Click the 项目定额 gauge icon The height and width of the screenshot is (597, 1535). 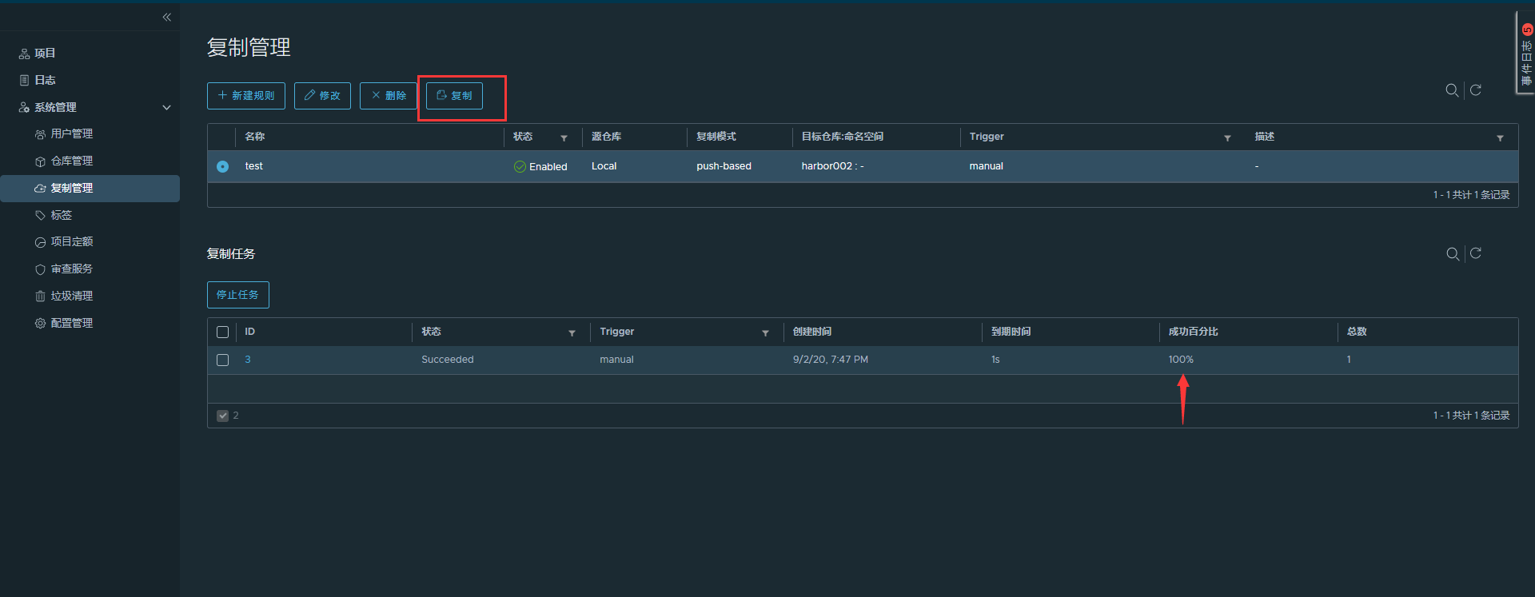pos(40,242)
